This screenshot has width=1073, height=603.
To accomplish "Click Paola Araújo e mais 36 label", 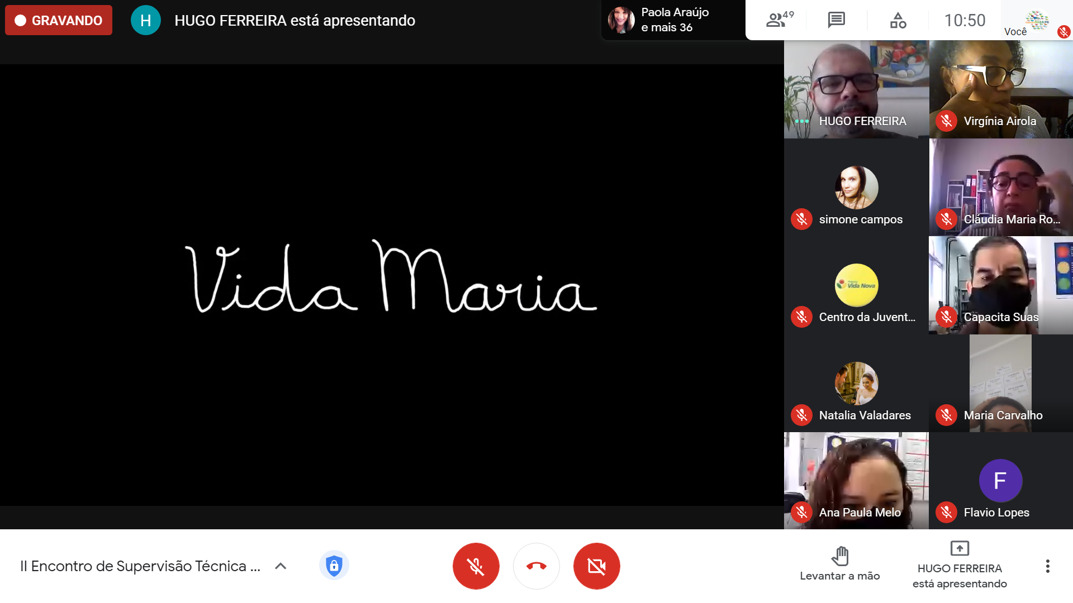I will coord(675,20).
